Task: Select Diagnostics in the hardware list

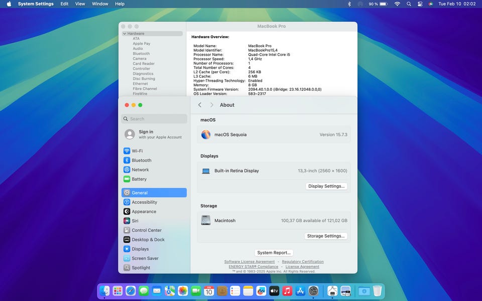Action: (x=143, y=74)
